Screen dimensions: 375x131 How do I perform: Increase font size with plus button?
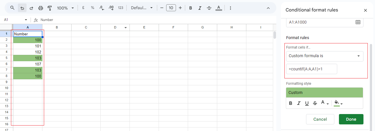click(180, 8)
